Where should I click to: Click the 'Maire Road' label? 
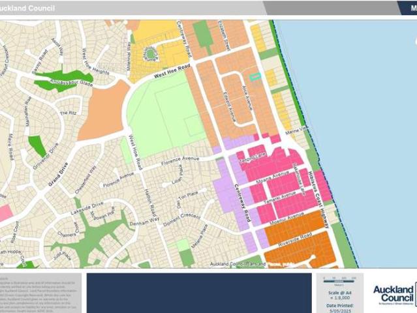coord(11,147)
